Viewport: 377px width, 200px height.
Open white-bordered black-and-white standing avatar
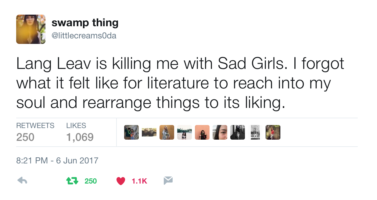click(x=255, y=132)
